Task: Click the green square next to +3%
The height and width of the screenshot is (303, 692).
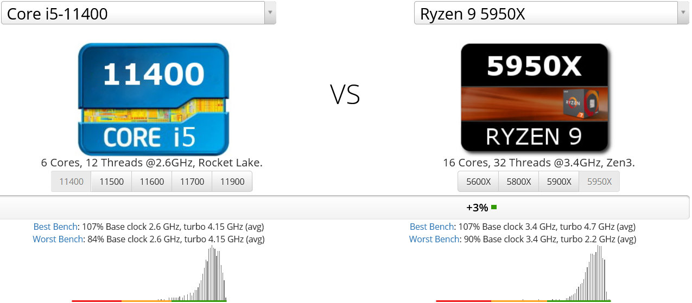Action: pyautogui.click(x=494, y=207)
